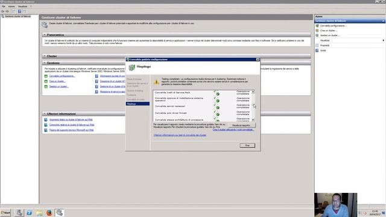Viewport: 386px width, 217px height.
Task: Click Fine button to close the wizard
Action: pos(247,145)
